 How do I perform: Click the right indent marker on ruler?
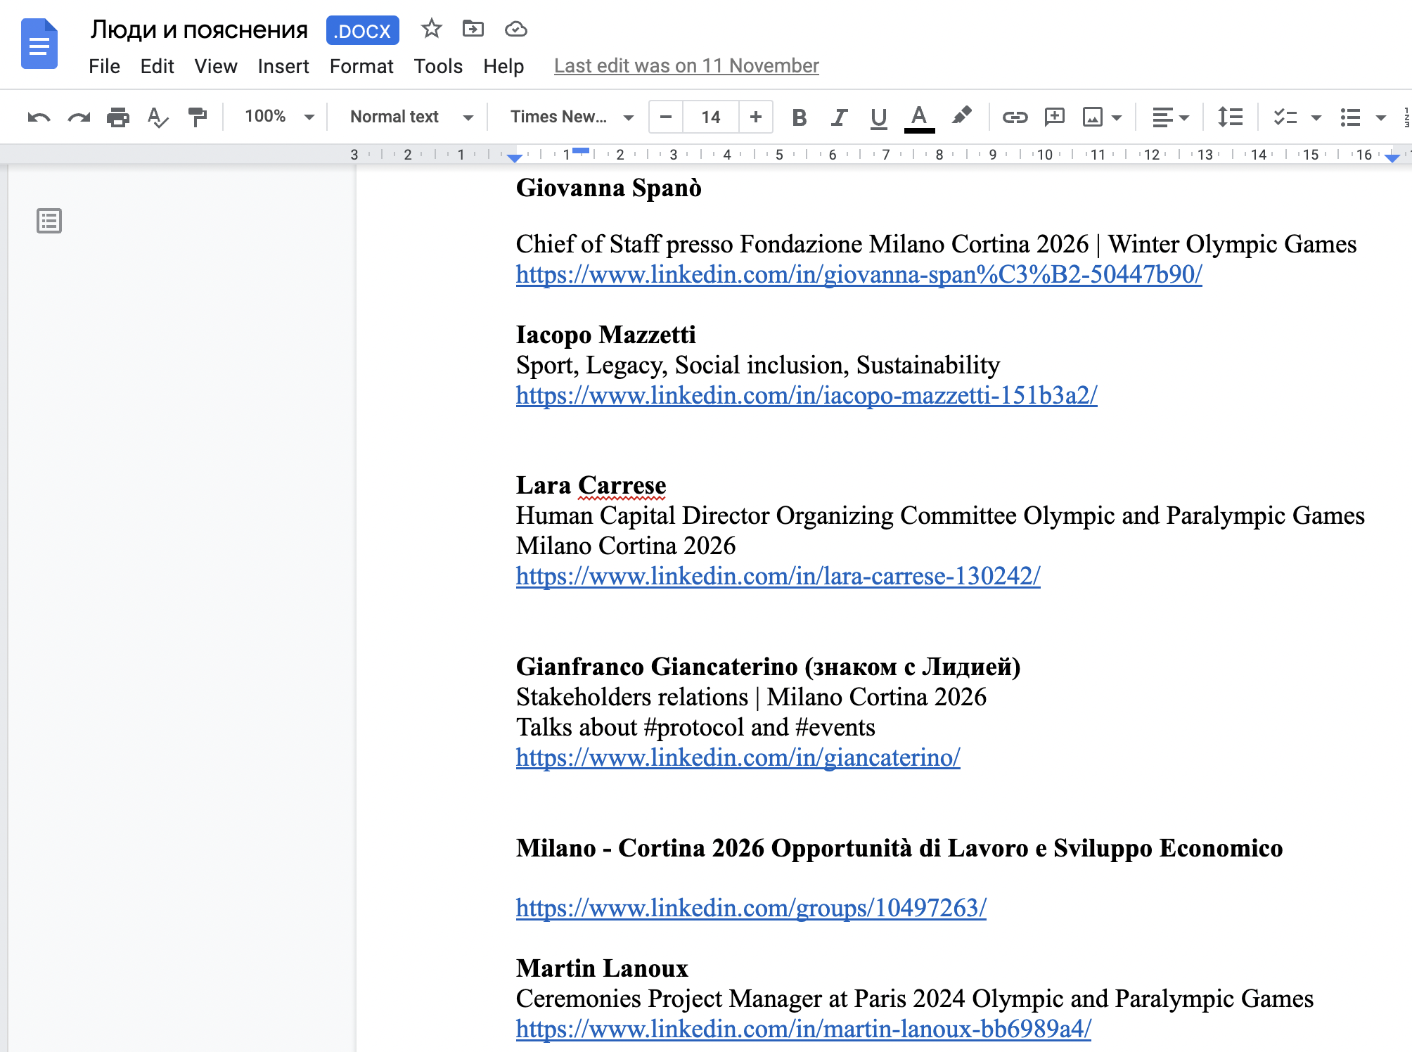(x=1392, y=159)
